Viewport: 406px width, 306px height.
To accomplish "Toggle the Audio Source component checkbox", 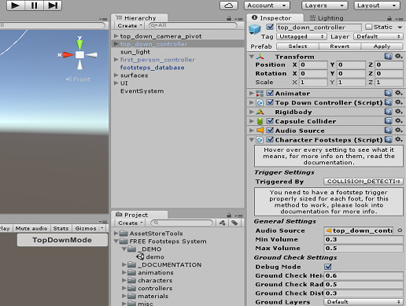I will (270, 130).
